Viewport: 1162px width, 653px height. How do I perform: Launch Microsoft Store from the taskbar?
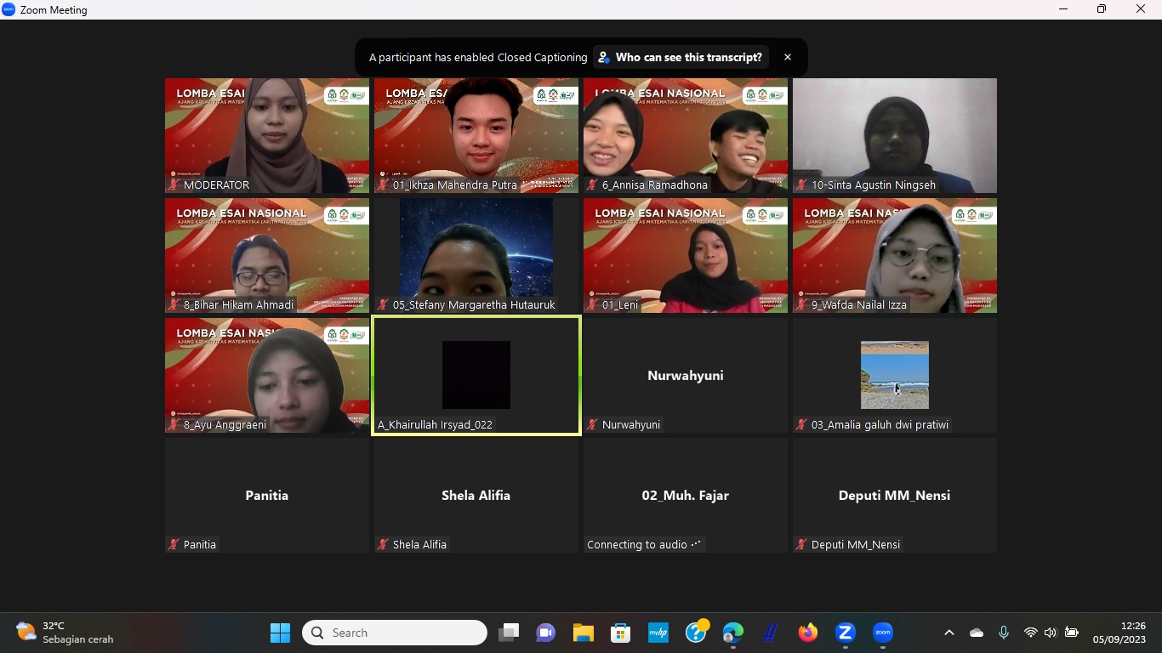coord(620,633)
